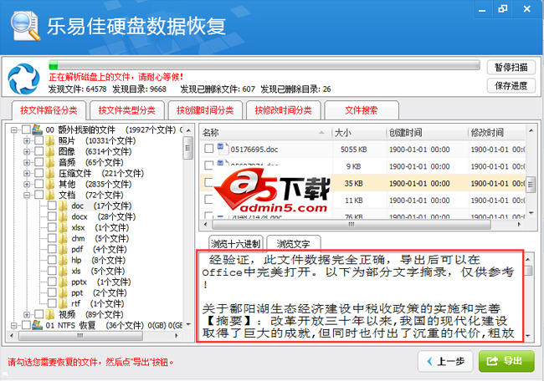Check the checkbox of the 11 KB file row
The image size is (544, 381).
click(x=208, y=200)
